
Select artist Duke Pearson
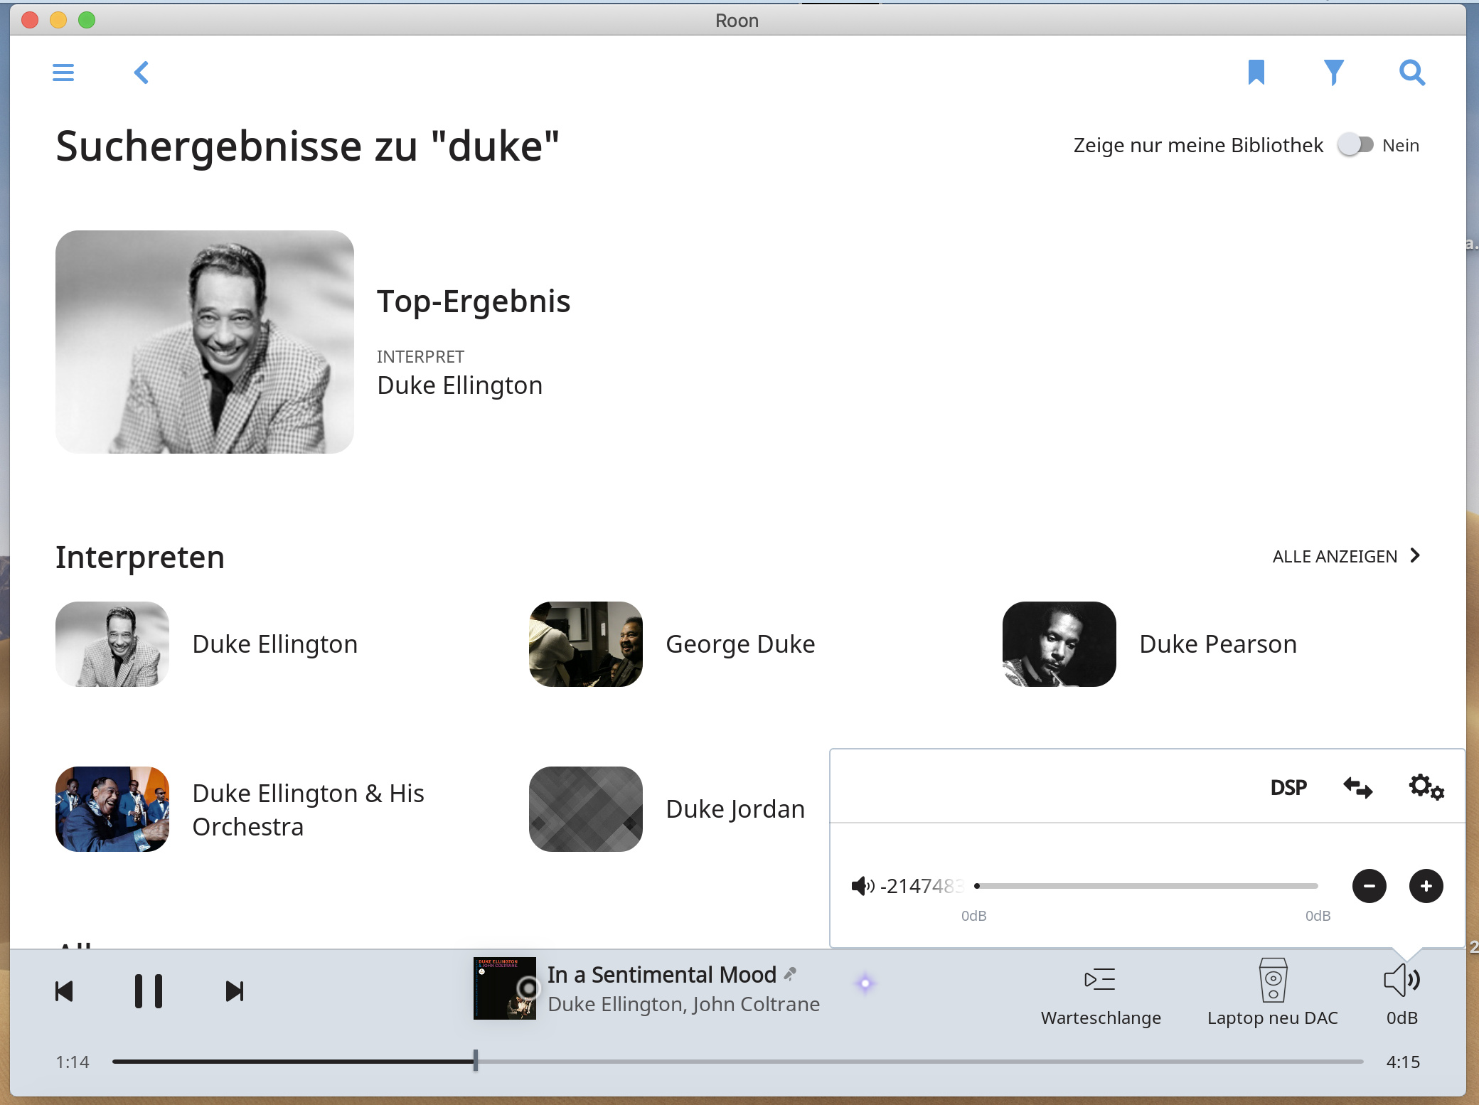[1218, 644]
